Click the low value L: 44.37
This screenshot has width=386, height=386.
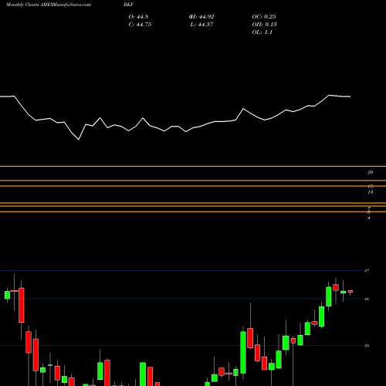tap(202, 25)
